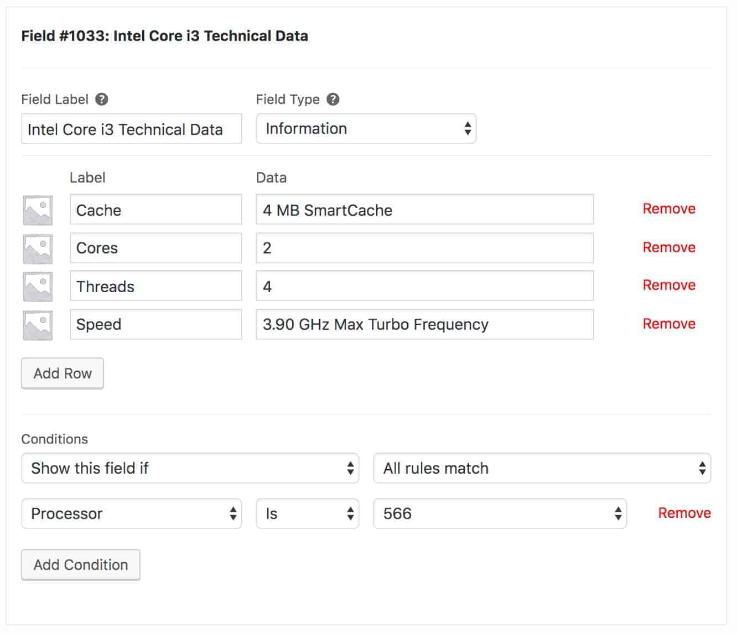This screenshot has height=633, width=737.
Task: Open the 'Show this field if' dropdown
Action: 190,468
